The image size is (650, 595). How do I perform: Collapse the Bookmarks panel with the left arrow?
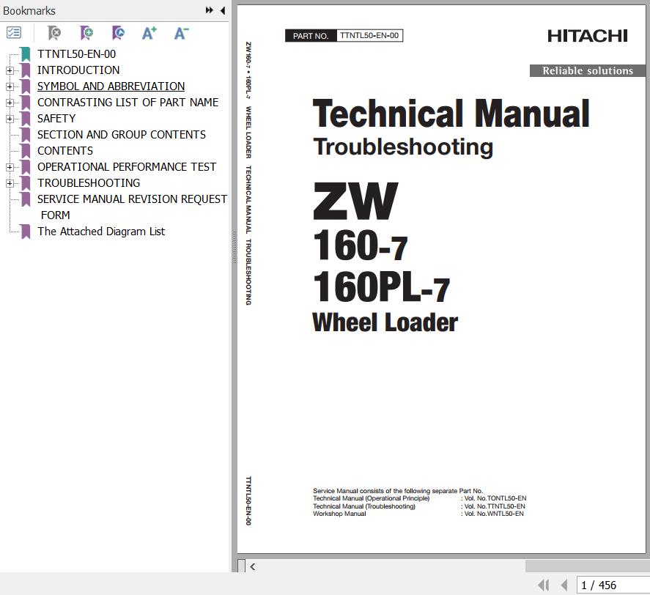(x=223, y=10)
